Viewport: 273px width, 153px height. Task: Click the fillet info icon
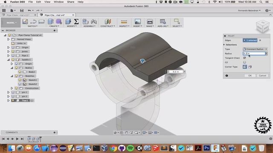(227, 76)
